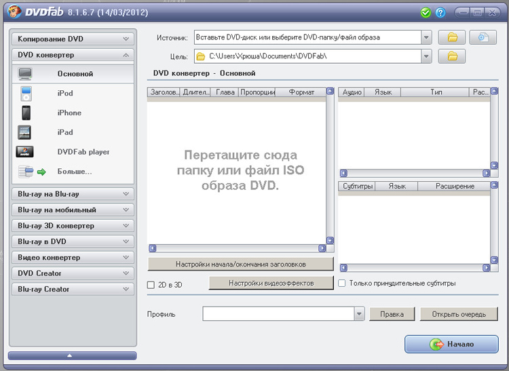The width and height of the screenshot is (509, 371).
Task: Click the Пропорции column header
Action: (x=257, y=92)
